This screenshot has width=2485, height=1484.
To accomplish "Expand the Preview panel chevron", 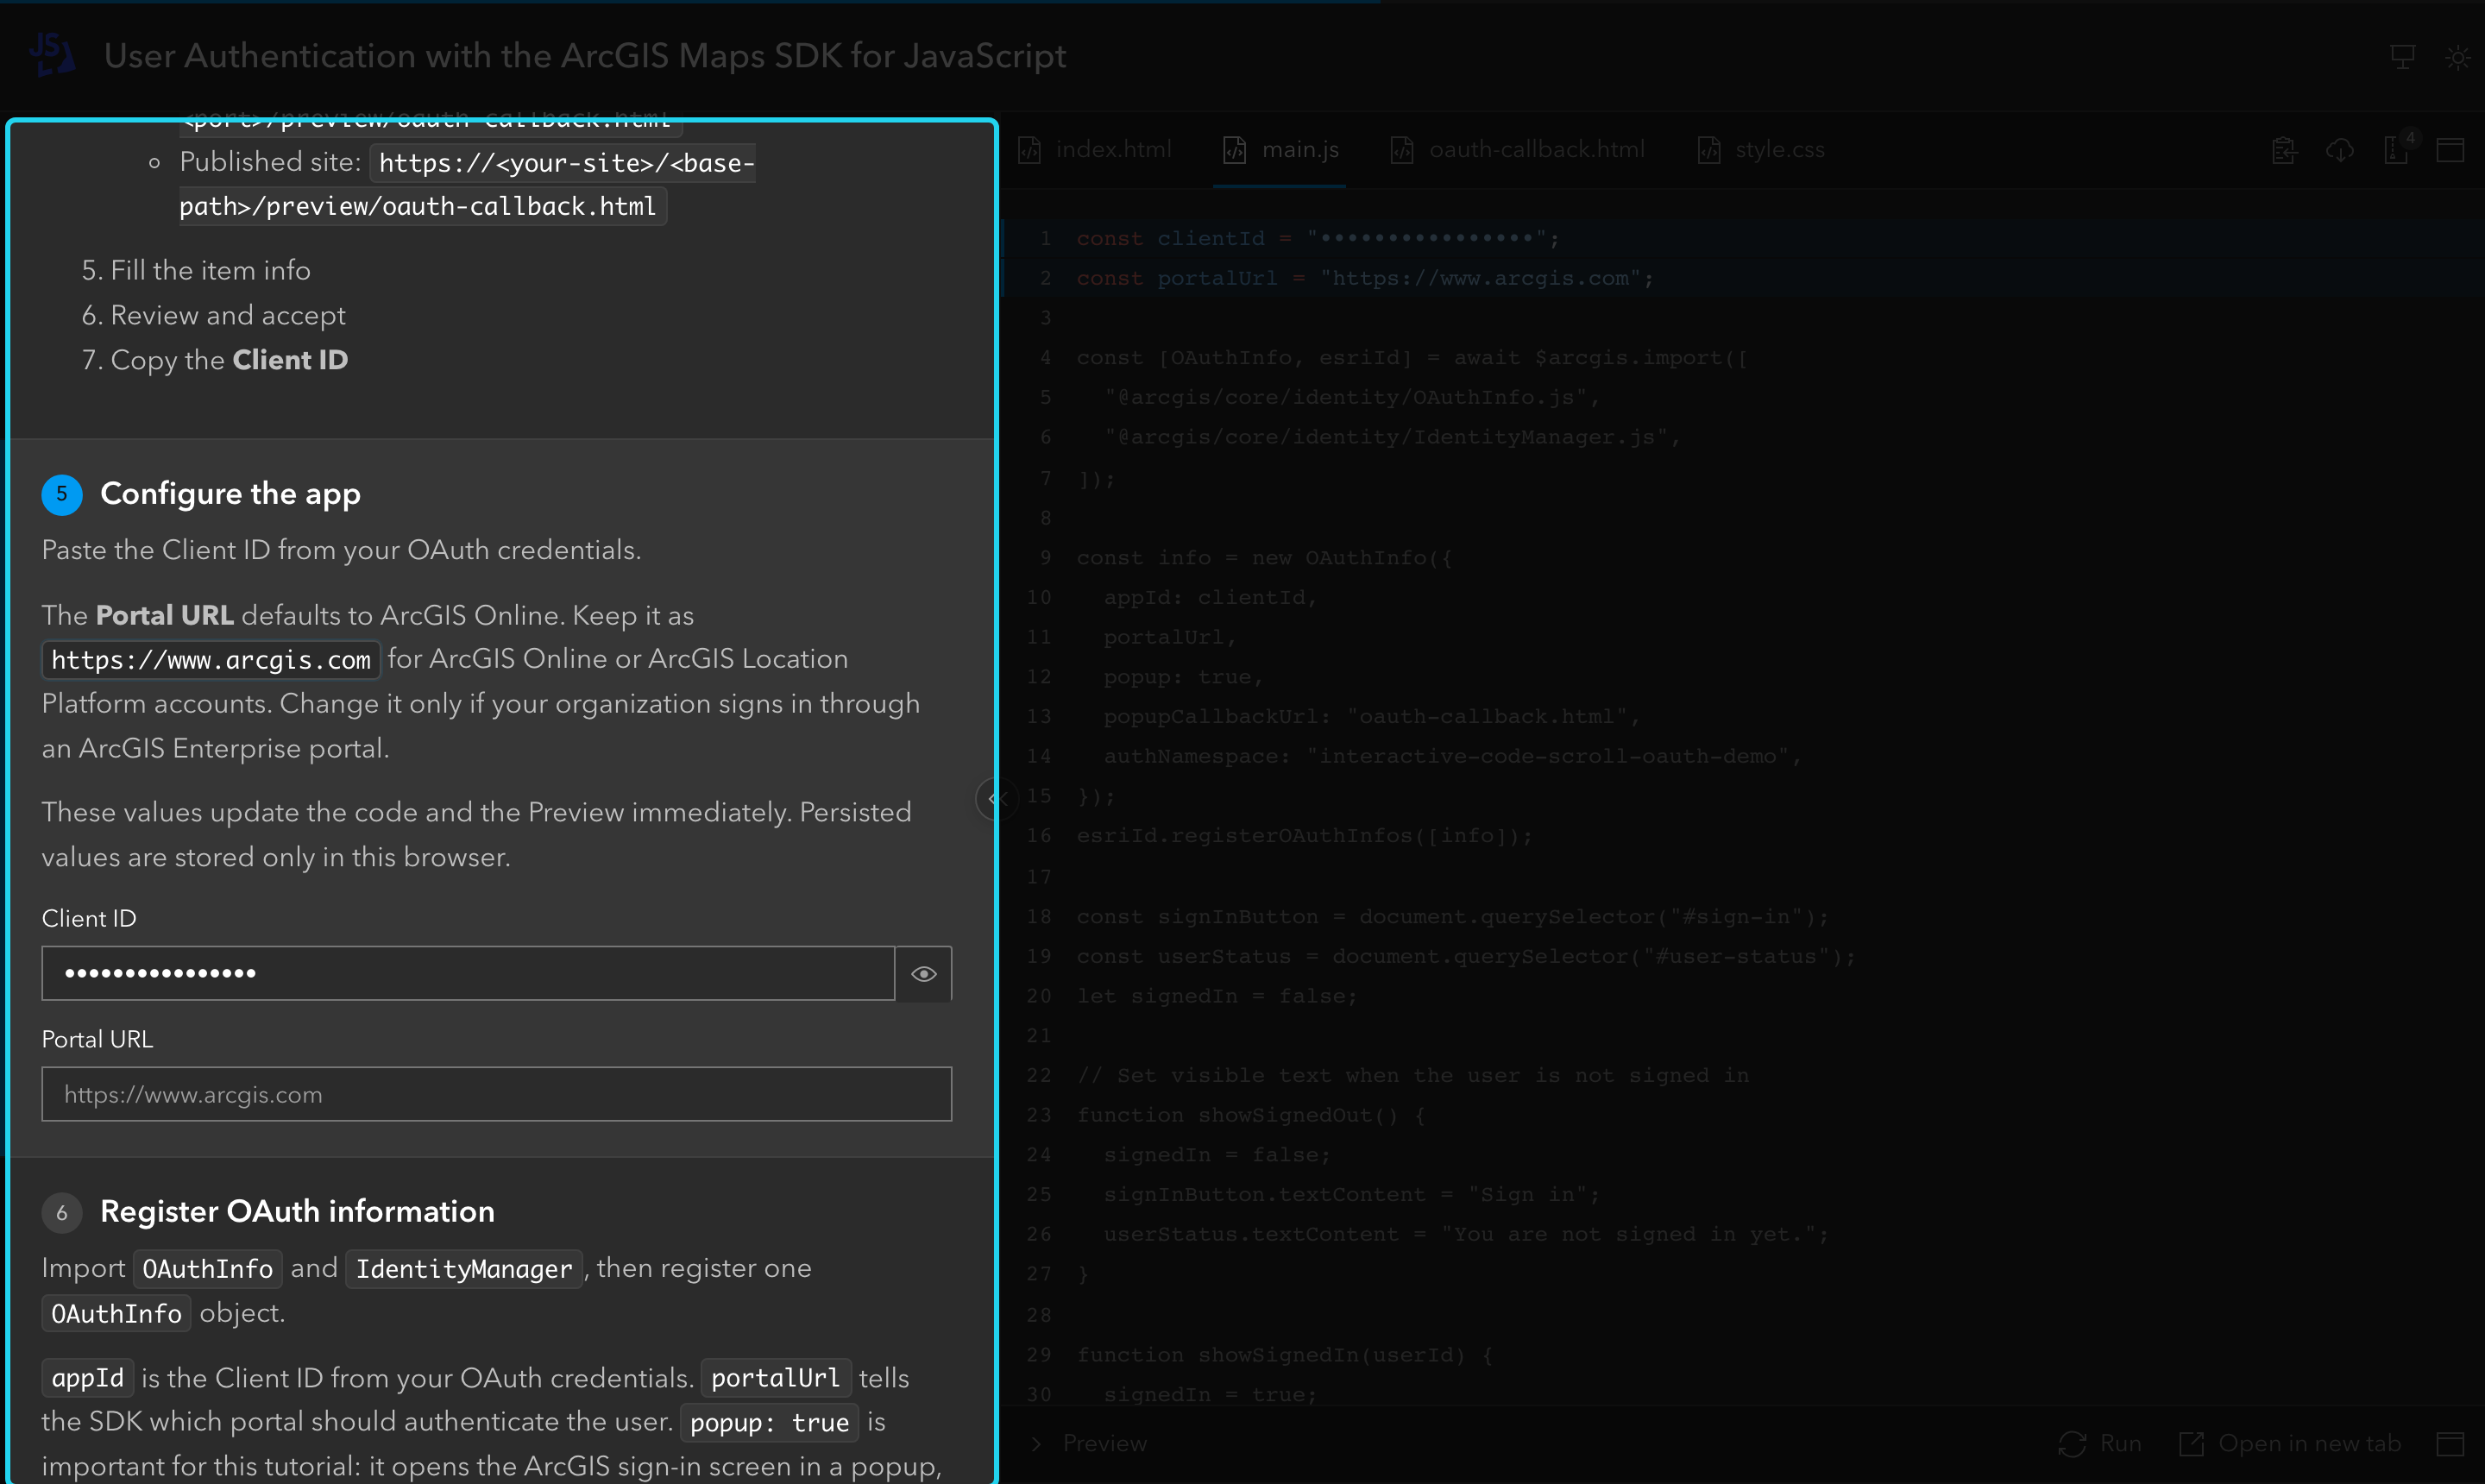I will tap(1036, 1443).
